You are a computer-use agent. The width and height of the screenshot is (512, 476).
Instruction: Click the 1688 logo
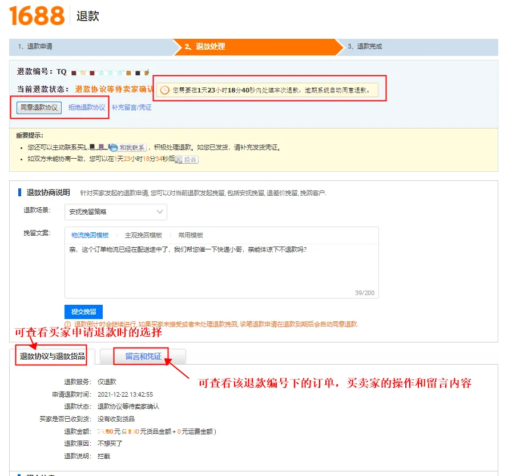point(37,16)
